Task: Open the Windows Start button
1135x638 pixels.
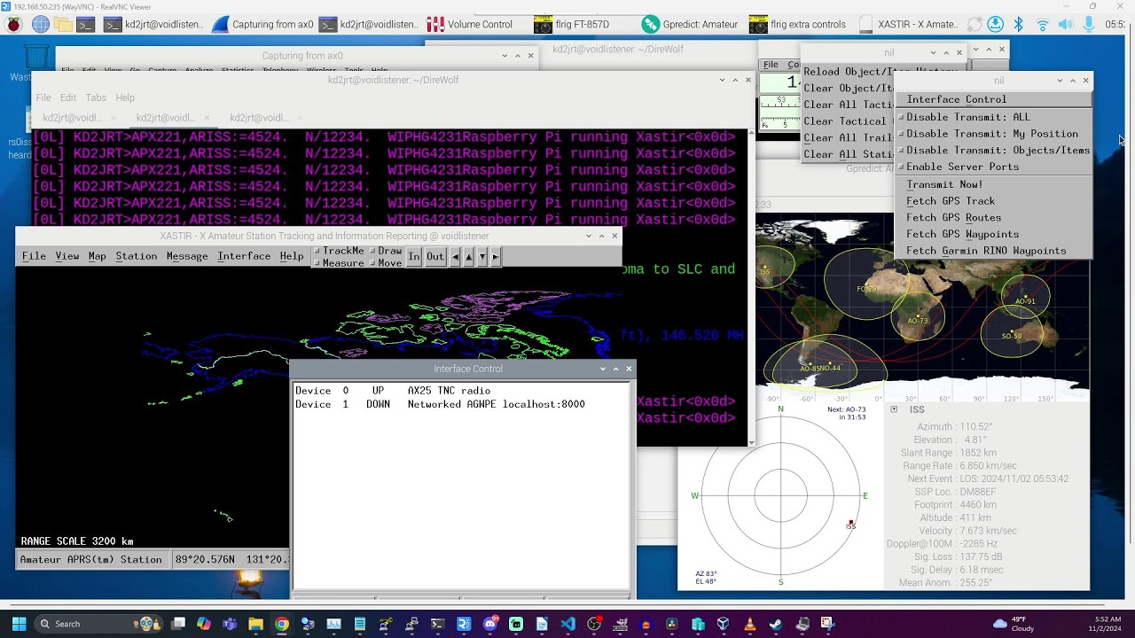Action: pos(19,624)
